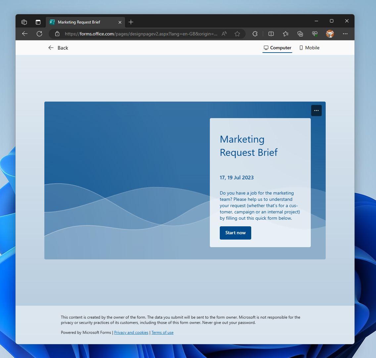Click the site security lock icon
The width and height of the screenshot is (376, 358).
point(57,34)
